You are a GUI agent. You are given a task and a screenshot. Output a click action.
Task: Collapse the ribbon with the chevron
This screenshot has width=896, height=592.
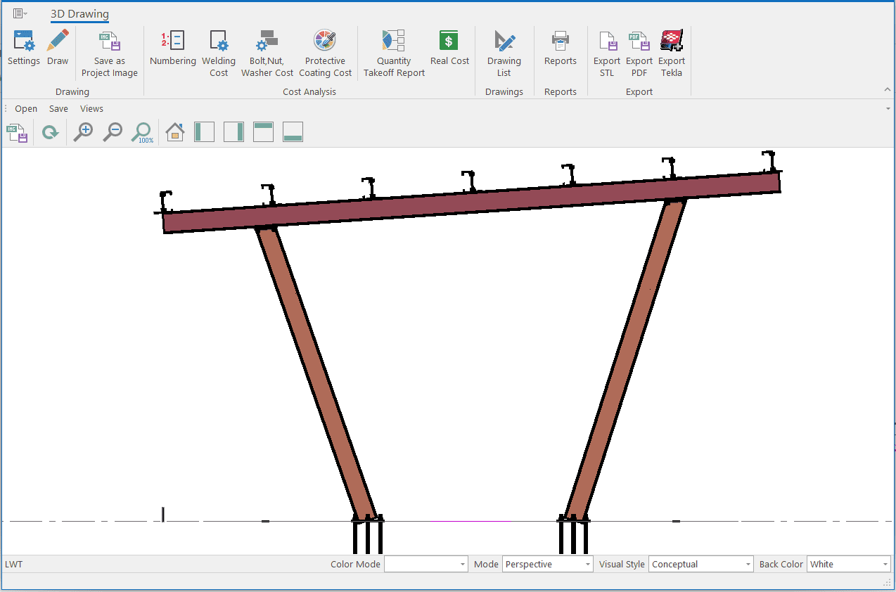[x=888, y=90]
